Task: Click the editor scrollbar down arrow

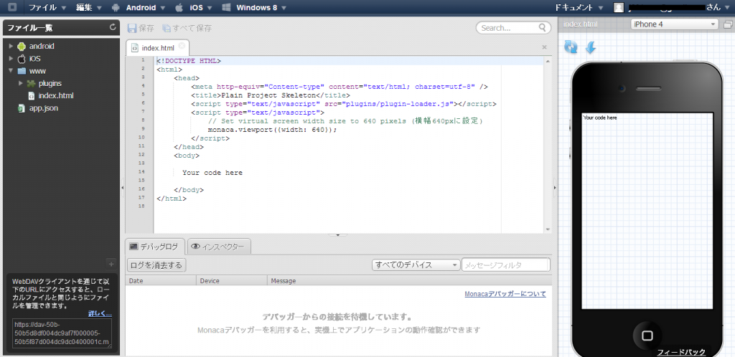Action: click(x=548, y=229)
